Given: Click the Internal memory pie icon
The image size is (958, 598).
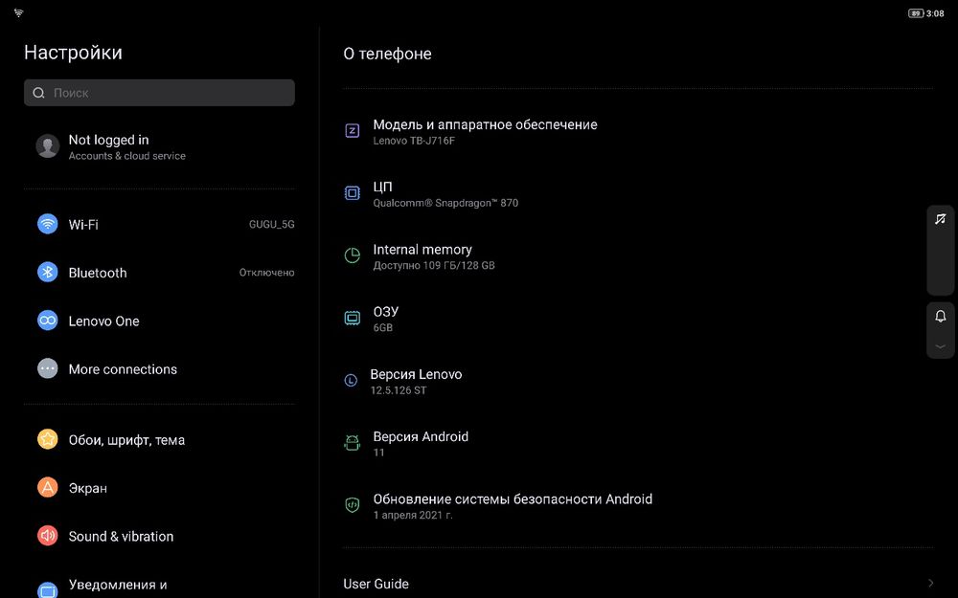Looking at the screenshot, I should point(352,255).
